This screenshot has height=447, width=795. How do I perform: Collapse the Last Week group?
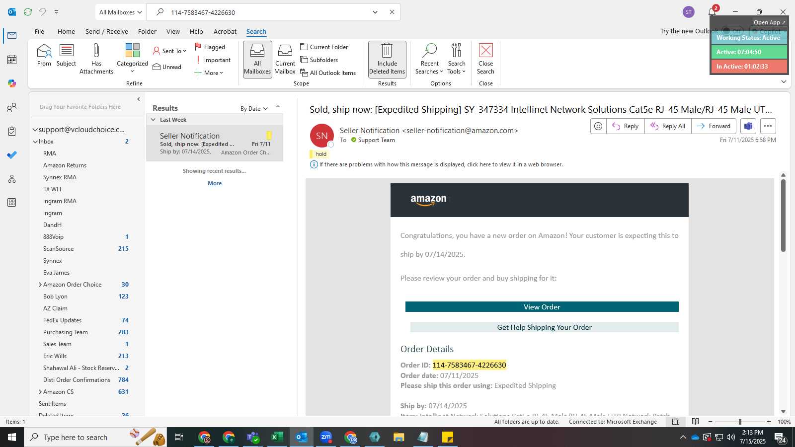pyautogui.click(x=153, y=120)
